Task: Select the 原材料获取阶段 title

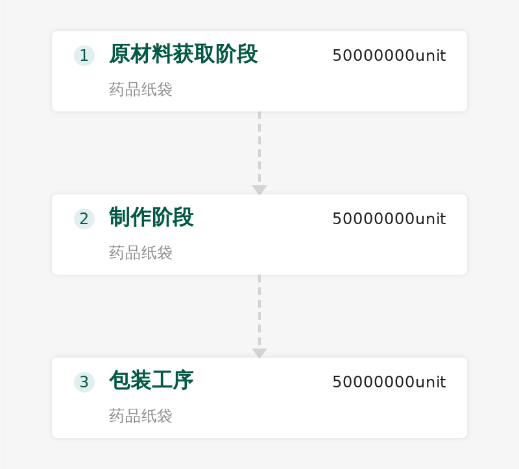Action: (x=183, y=54)
